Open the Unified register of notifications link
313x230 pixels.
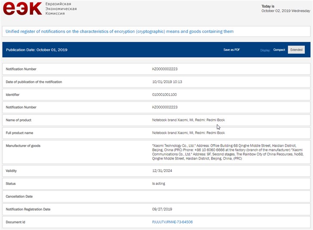pos(120,31)
